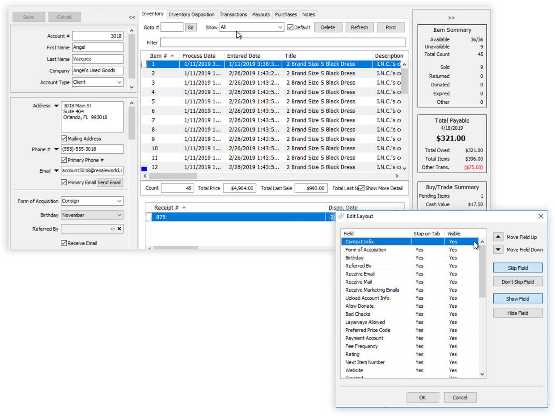Click the Last Name field
Screen dimensions: 555x416
pyautogui.click(x=97, y=59)
